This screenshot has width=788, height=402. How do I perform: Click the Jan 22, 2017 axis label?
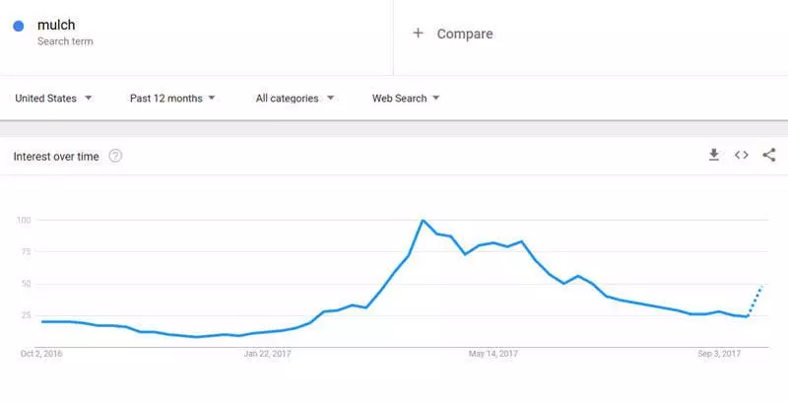coord(267,354)
